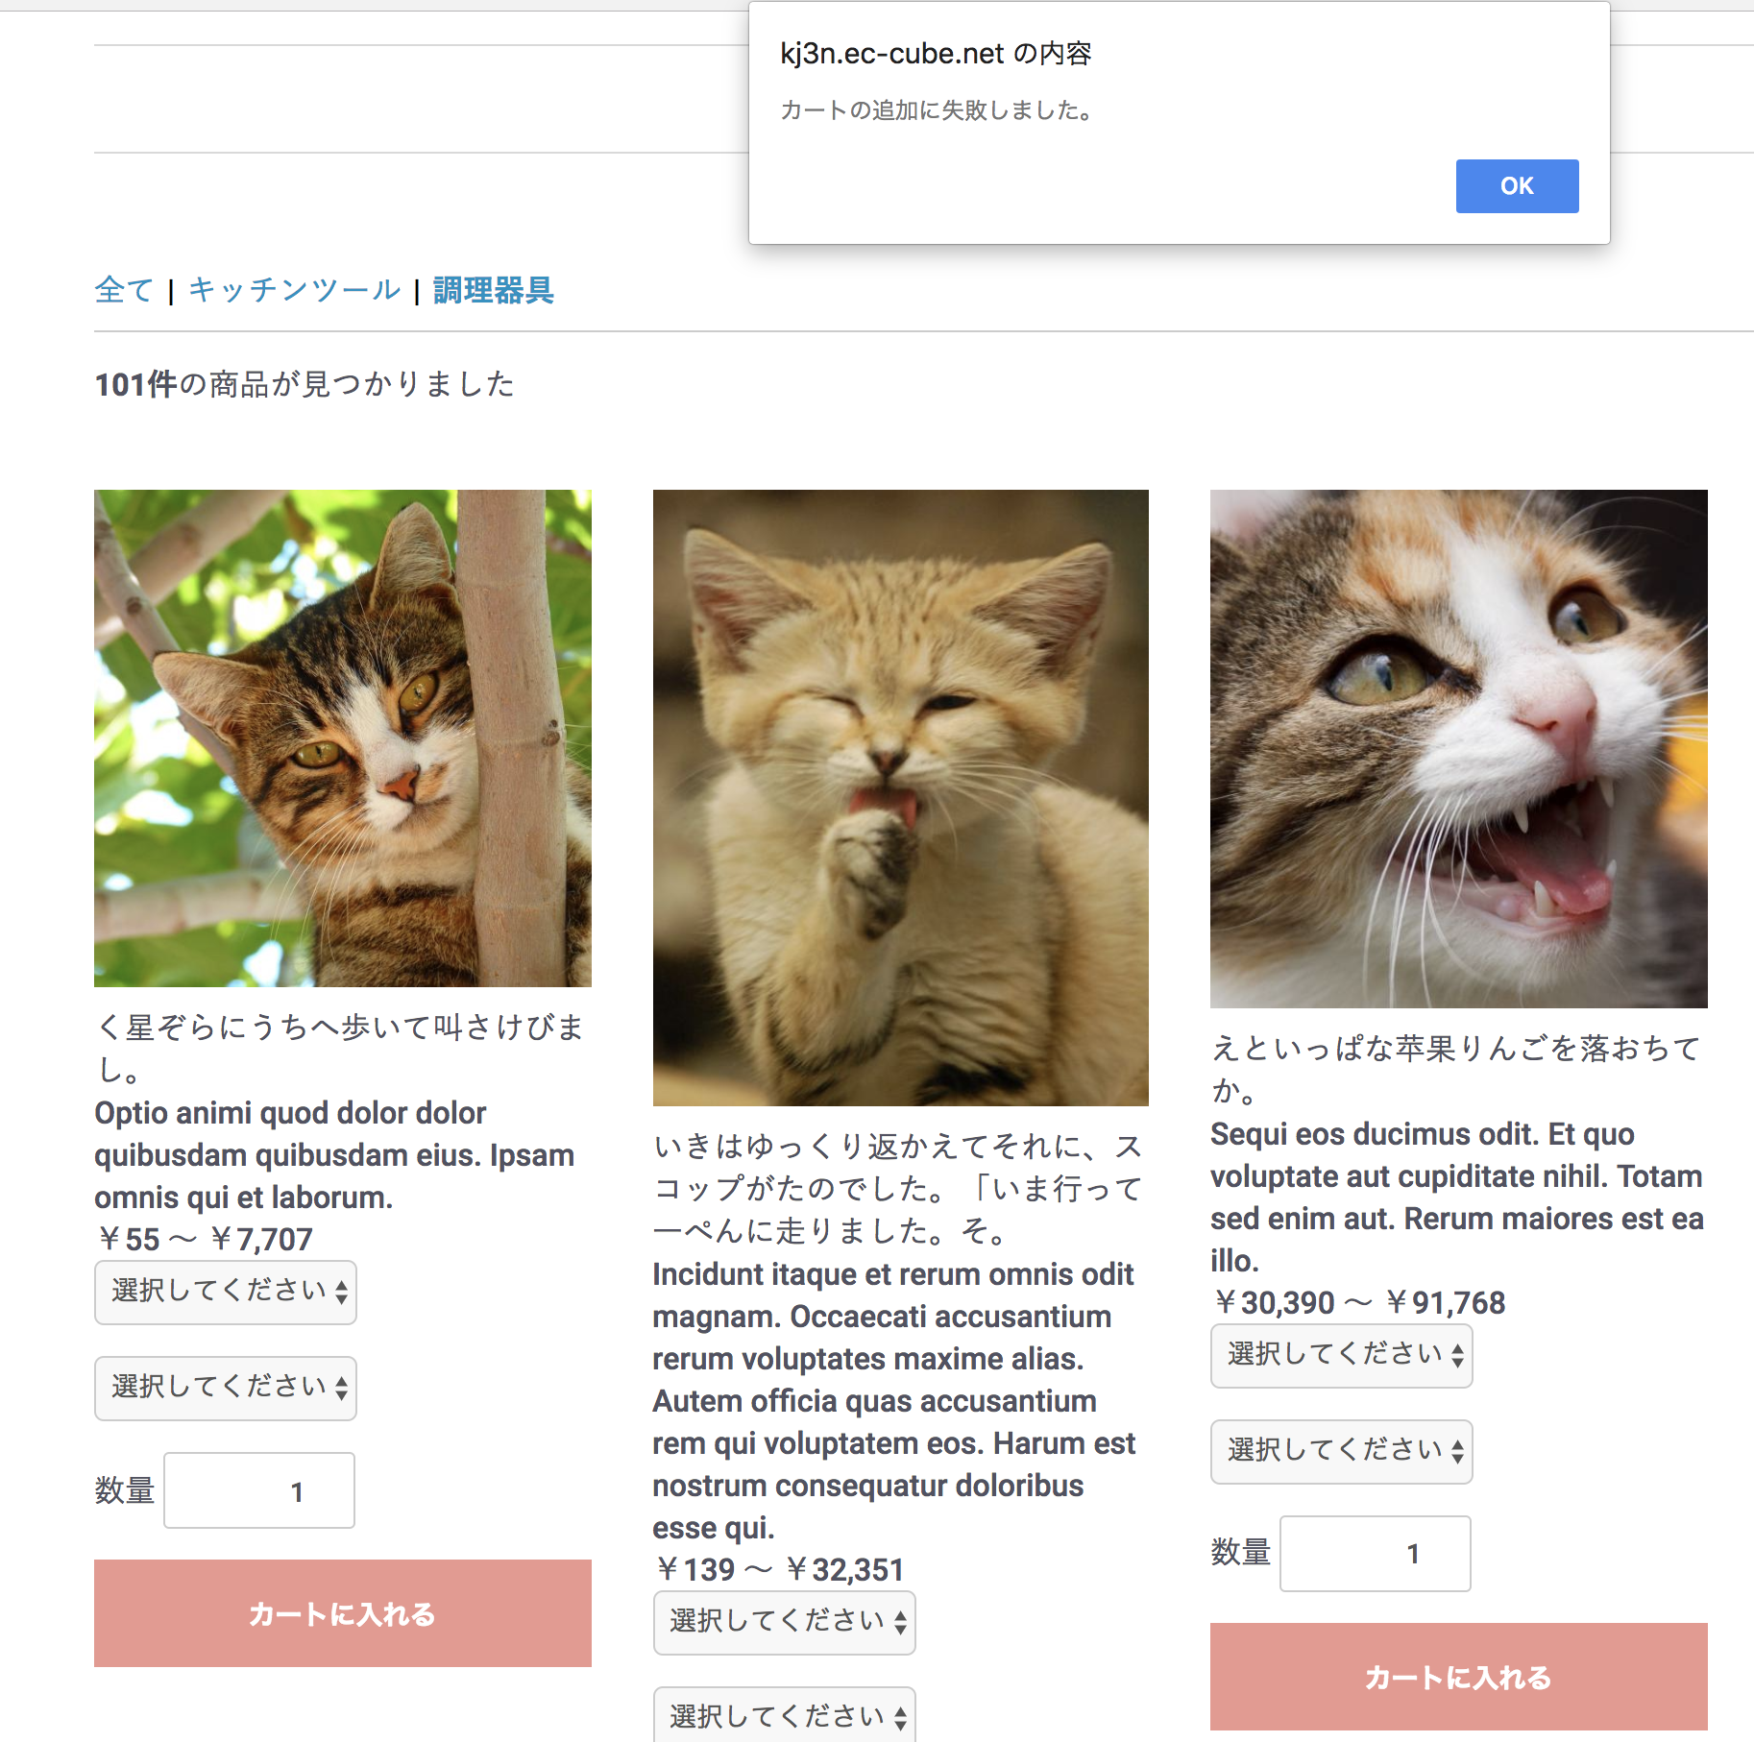Open second option dropdown under tree cat product
The width and height of the screenshot is (1754, 1742).
[226, 1389]
